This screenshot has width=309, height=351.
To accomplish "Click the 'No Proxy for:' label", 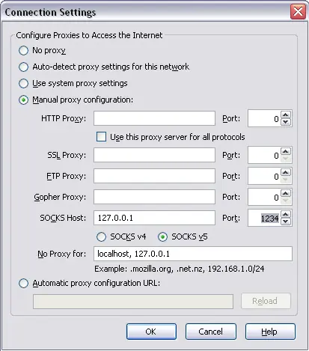I will (61, 254).
